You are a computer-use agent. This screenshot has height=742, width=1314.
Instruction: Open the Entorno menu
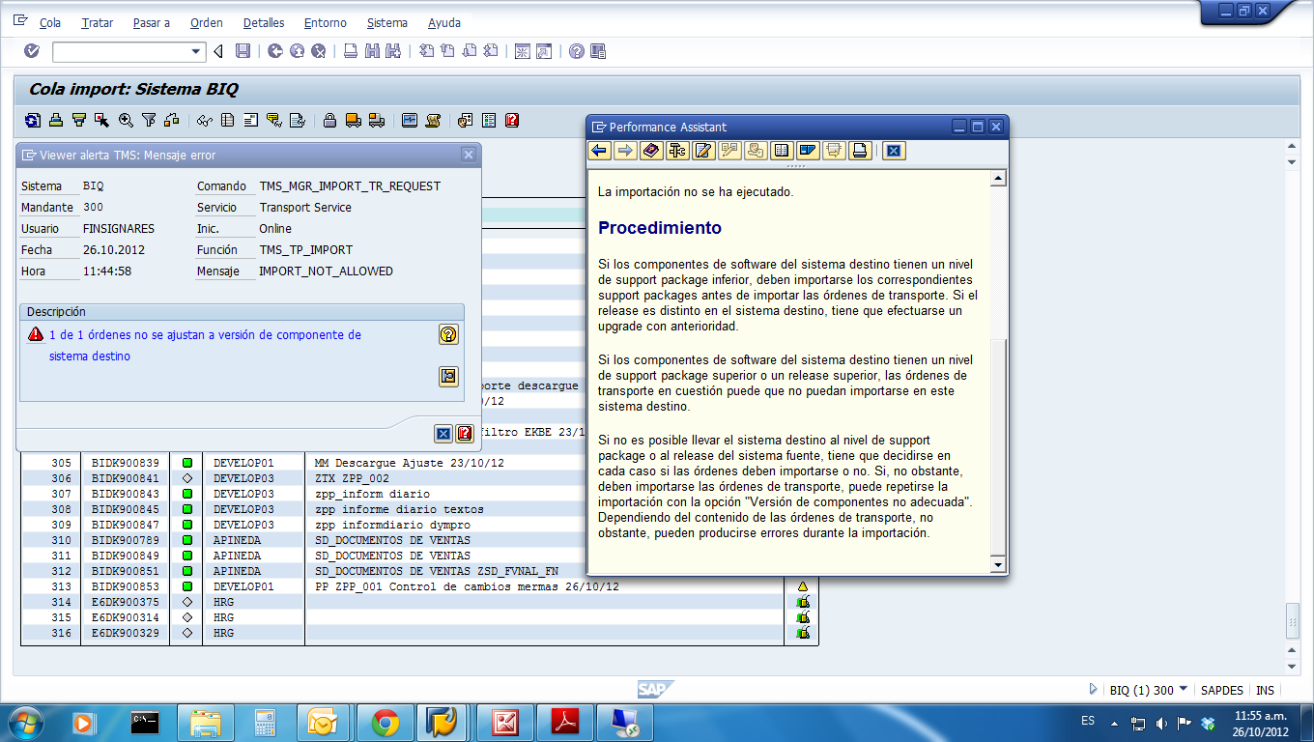point(326,22)
